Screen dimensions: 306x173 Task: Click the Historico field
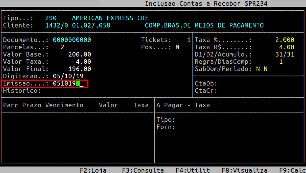96,91
